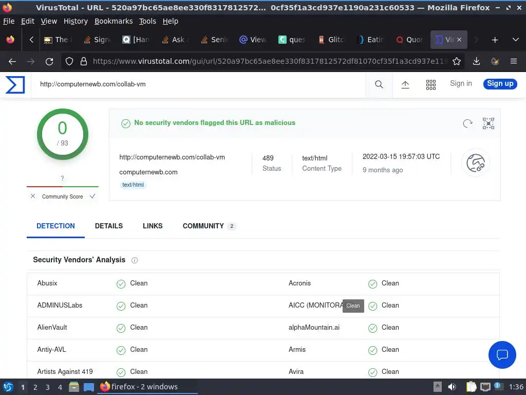Screen dimensions: 526x395
Task: Vote negative with Community Score X
Action: click(x=33, y=196)
